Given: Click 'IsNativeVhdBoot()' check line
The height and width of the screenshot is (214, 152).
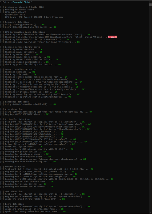Looking at the screenshot, I should [36, 97].
